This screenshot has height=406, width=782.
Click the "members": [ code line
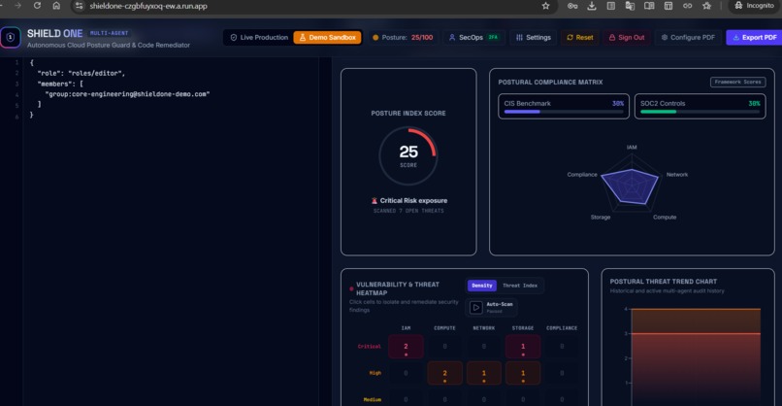pyautogui.click(x=60, y=84)
